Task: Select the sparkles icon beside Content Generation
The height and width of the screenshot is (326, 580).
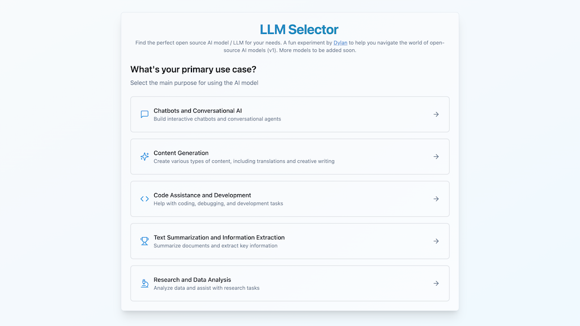Action: (144, 156)
